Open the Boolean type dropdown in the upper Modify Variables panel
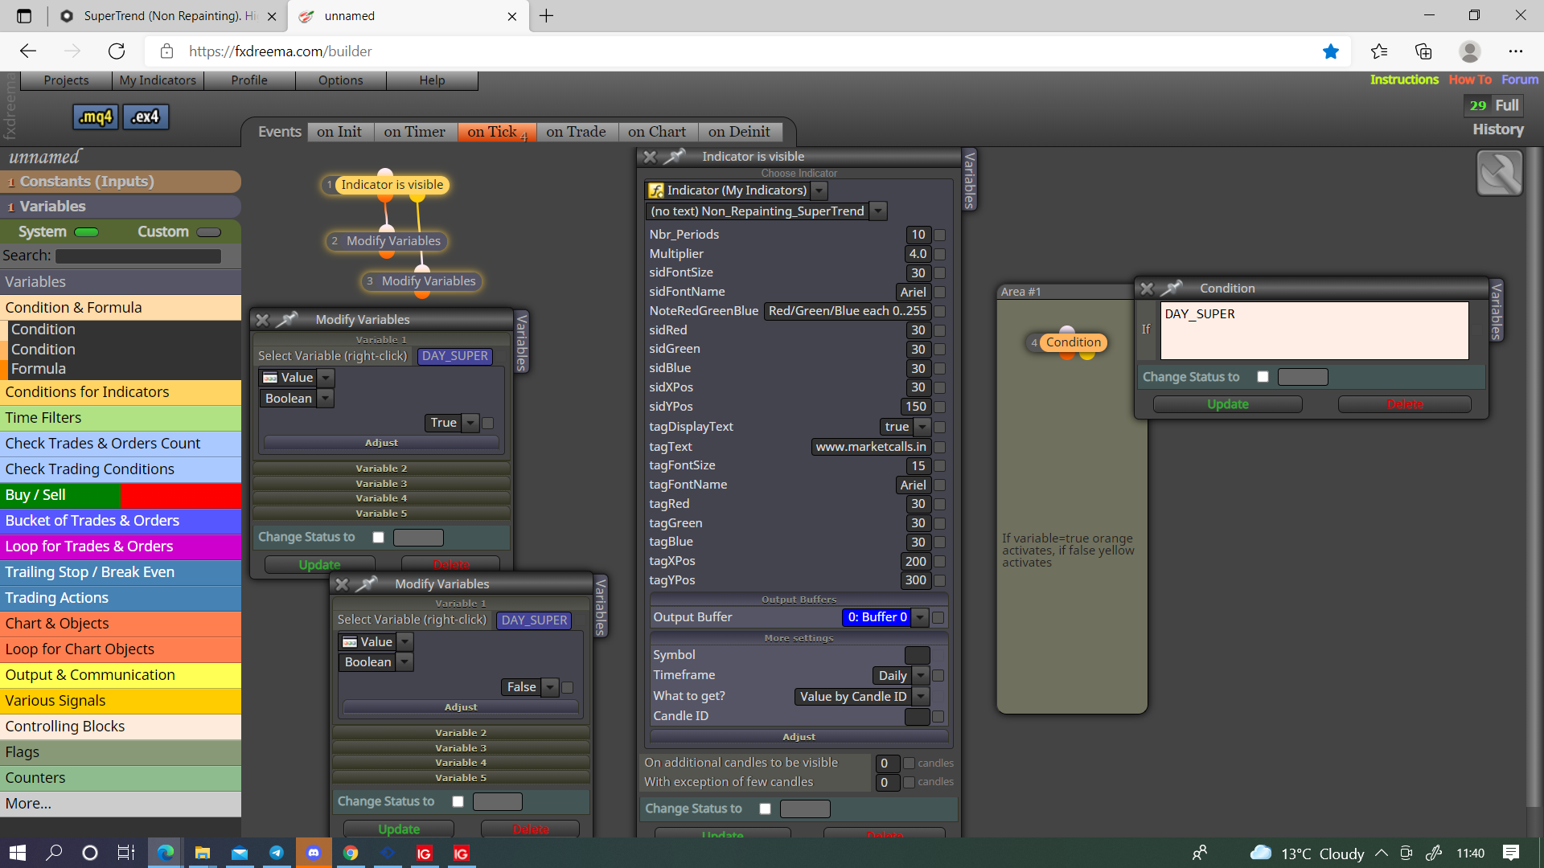Image resolution: width=1544 pixels, height=868 pixels. pyautogui.click(x=325, y=399)
